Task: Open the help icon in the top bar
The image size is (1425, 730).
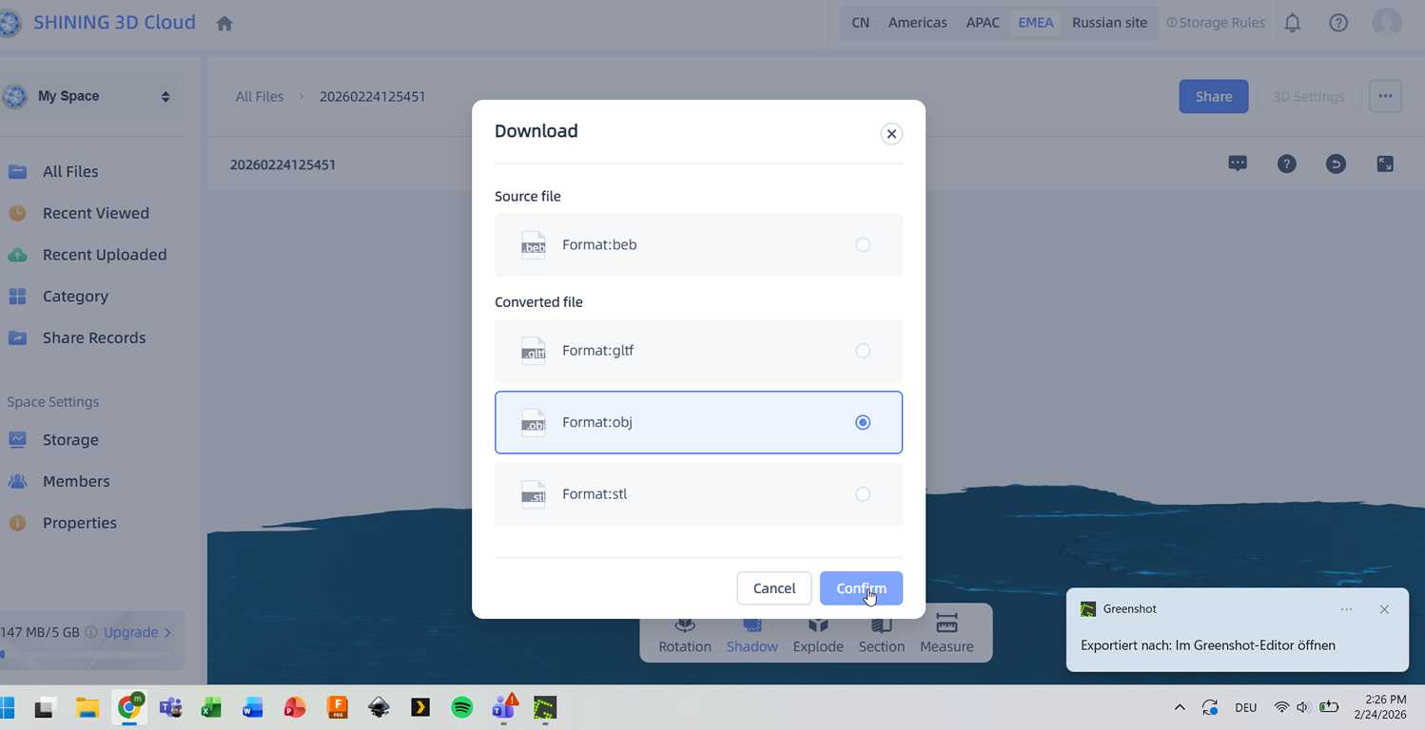Action: 1338,23
